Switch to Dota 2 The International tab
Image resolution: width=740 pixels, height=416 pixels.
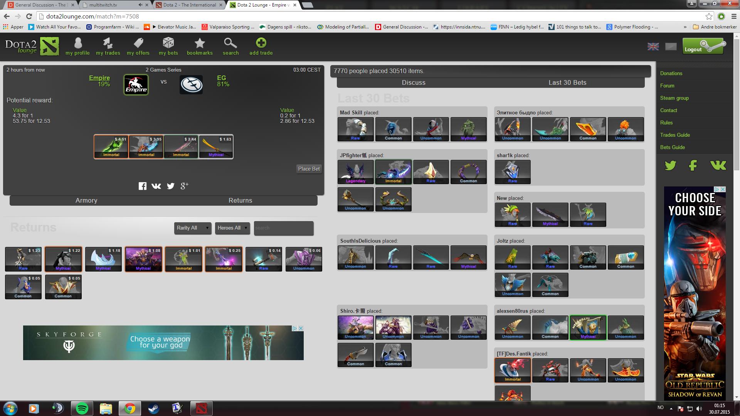189,5
